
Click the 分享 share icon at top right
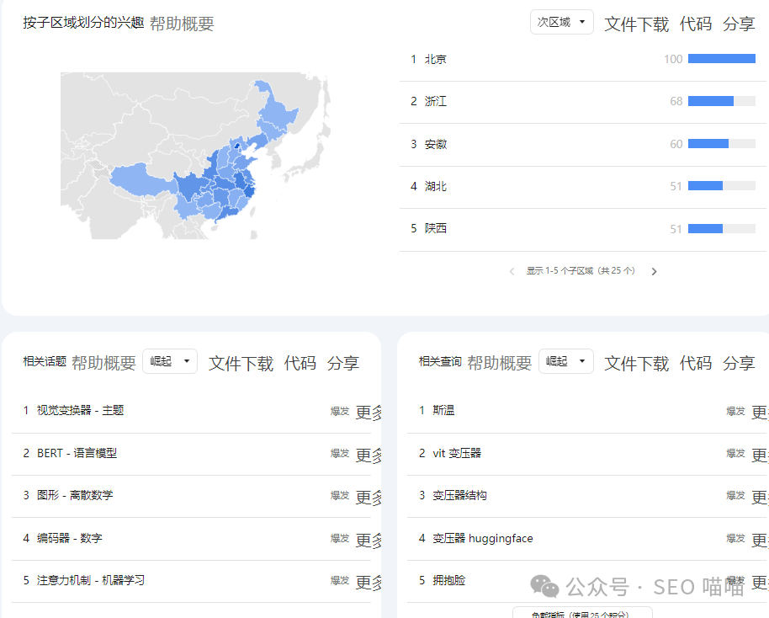[x=738, y=24]
